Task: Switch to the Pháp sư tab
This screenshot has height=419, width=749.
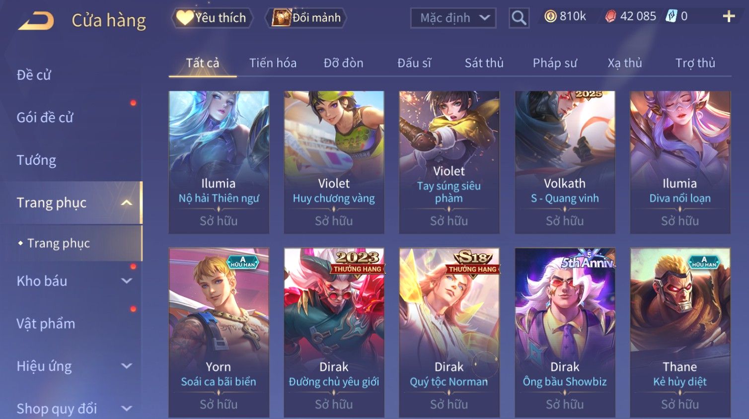Action: [555, 63]
